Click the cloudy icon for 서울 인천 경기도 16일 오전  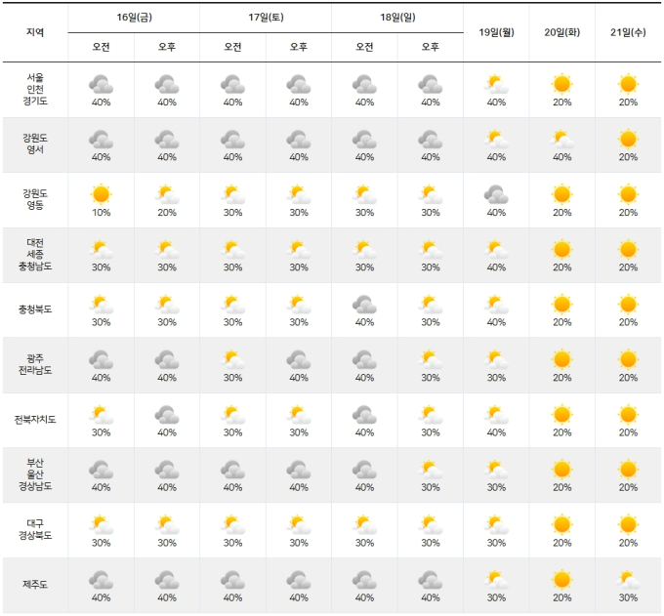point(101,84)
